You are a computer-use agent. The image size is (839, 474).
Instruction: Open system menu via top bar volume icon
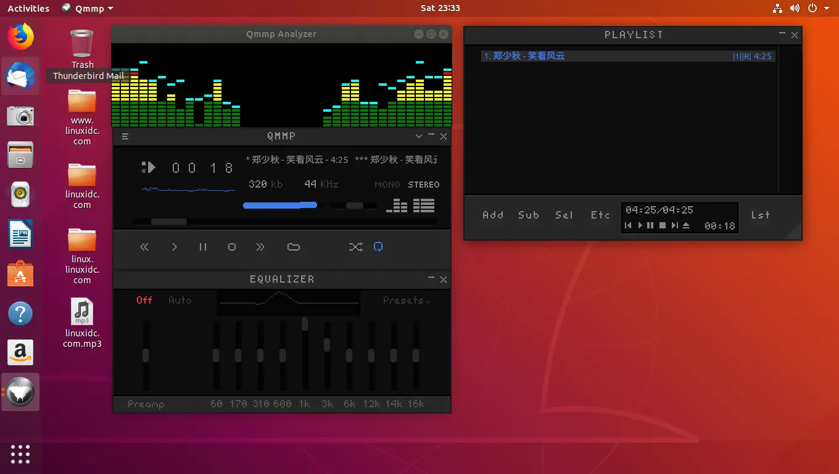(795, 8)
